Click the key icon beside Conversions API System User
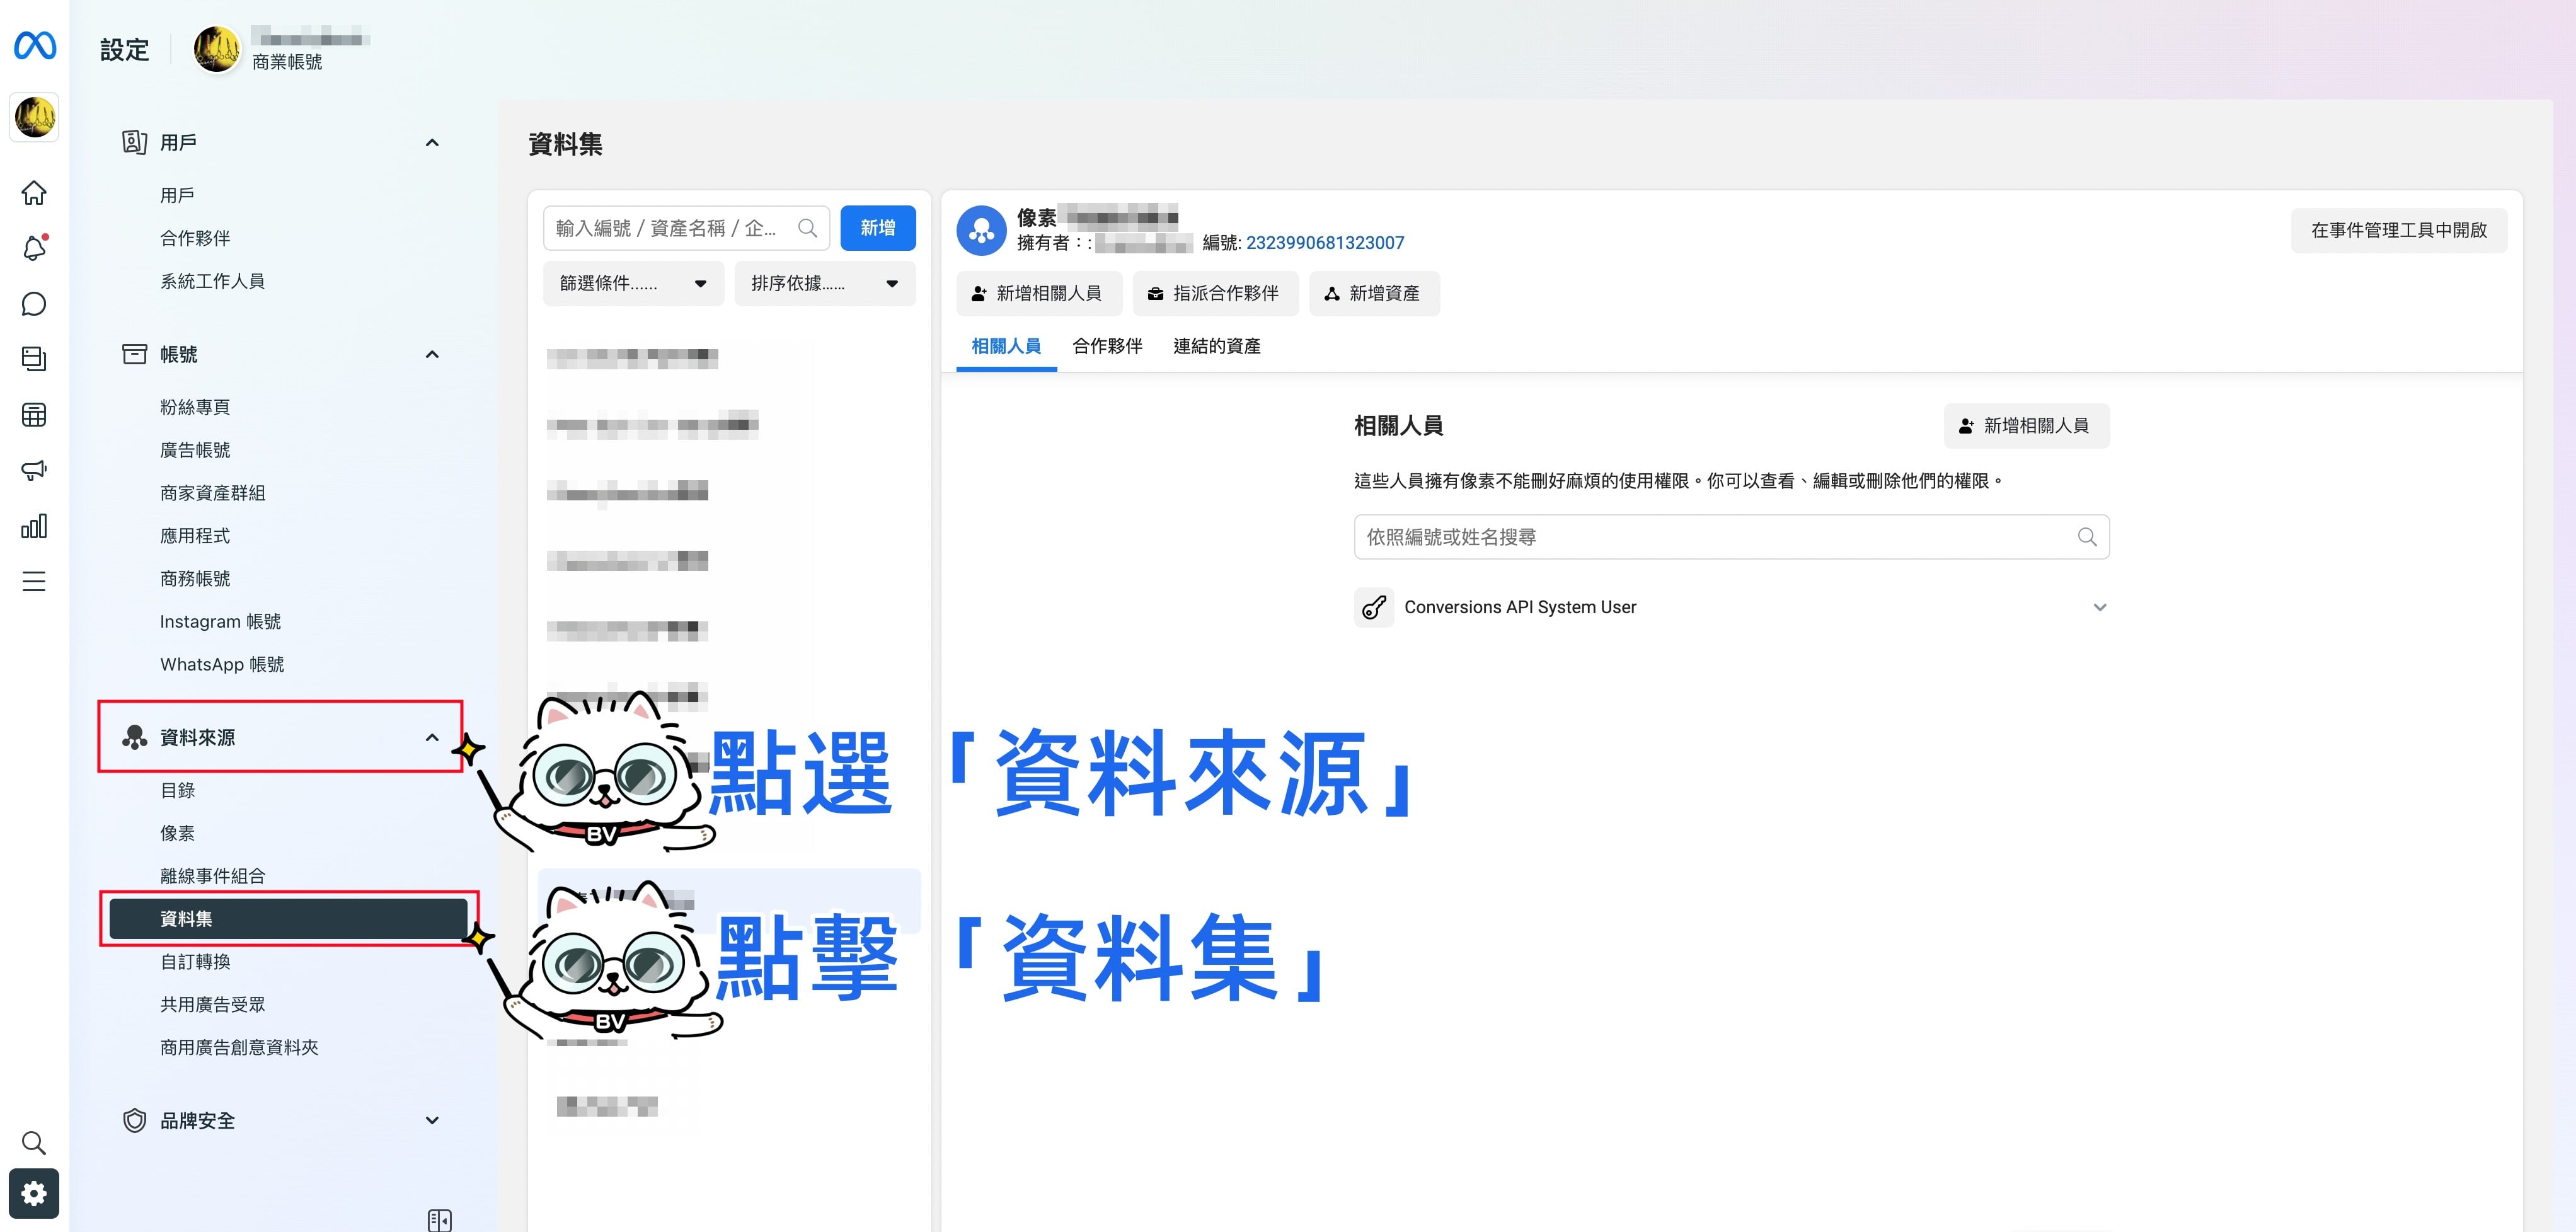This screenshot has width=2576, height=1232. coord(1374,607)
